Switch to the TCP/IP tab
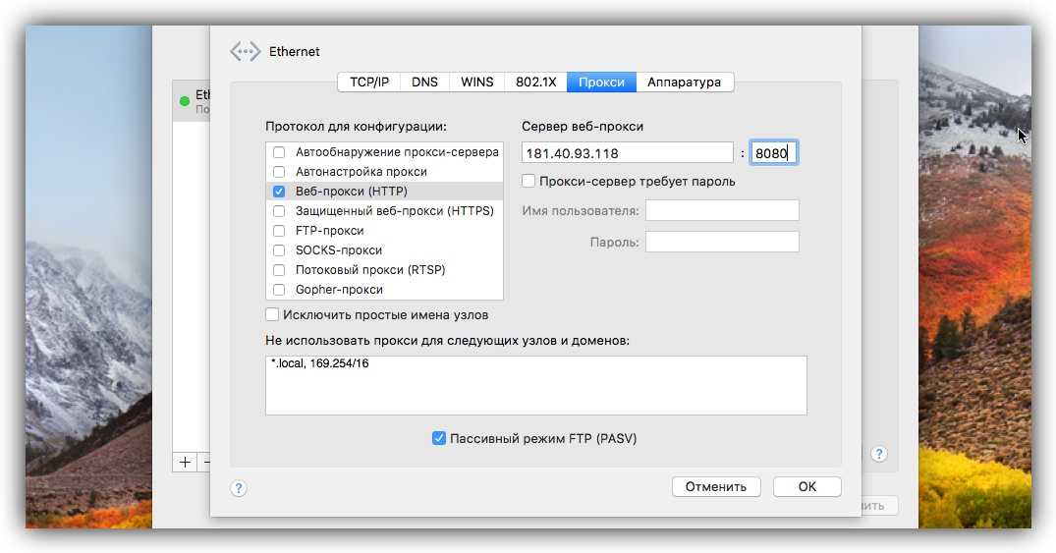 (x=368, y=83)
